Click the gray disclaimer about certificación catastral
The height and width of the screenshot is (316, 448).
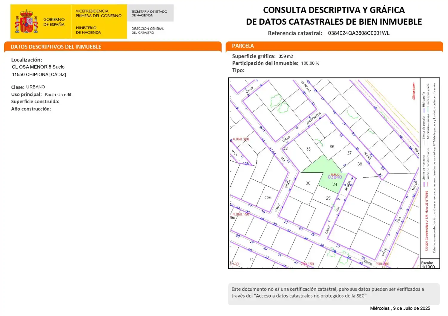(334, 294)
